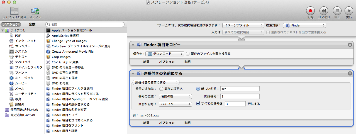Select the ユーティリティ library category
356x134 pixels.
pyautogui.click(x=26, y=94)
